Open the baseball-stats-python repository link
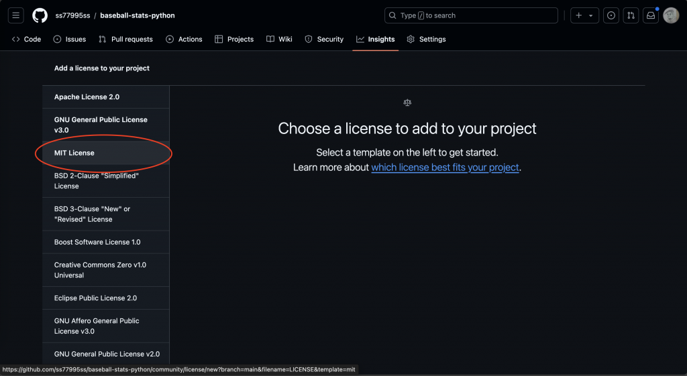The image size is (687, 376). [137, 15]
